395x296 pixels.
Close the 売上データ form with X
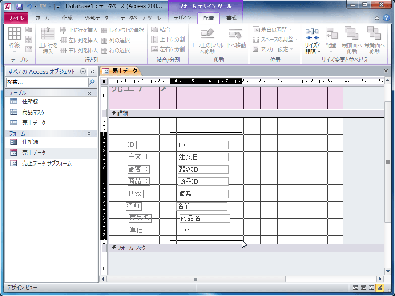tap(386, 71)
